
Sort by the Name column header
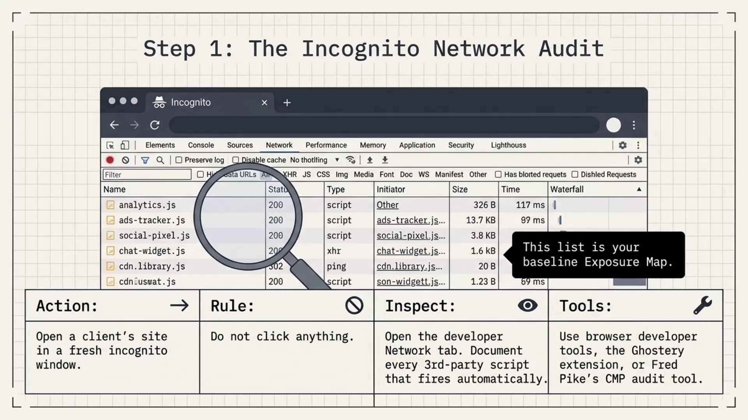pyautogui.click(x=115, y=189)
